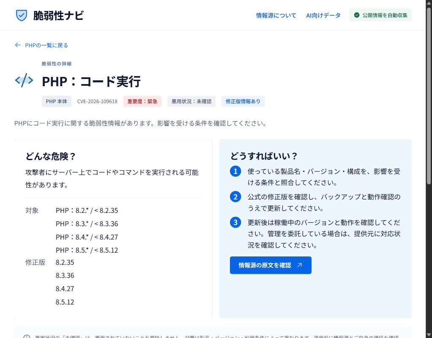Go back via PHPの一覧に戻る link

46,45
